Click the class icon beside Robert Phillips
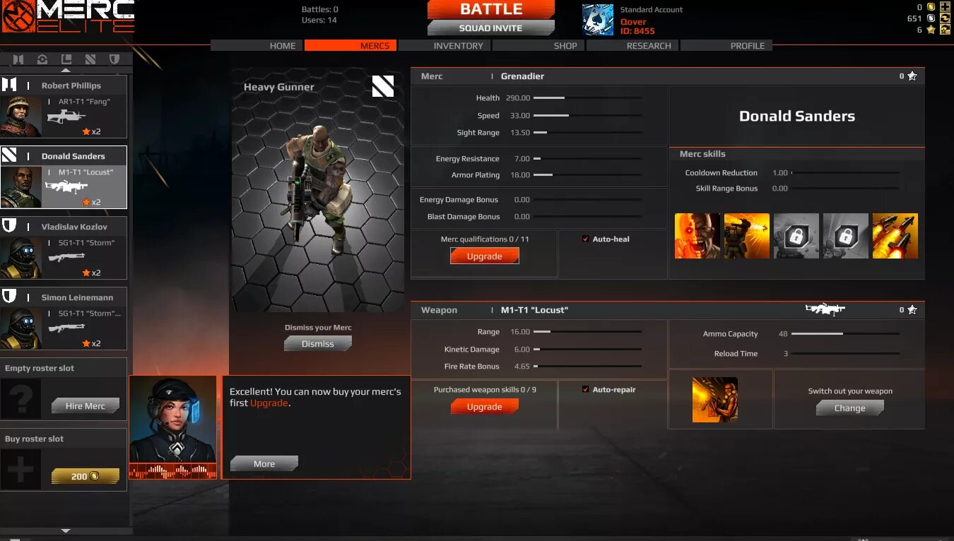 click(x=9, y=85)
